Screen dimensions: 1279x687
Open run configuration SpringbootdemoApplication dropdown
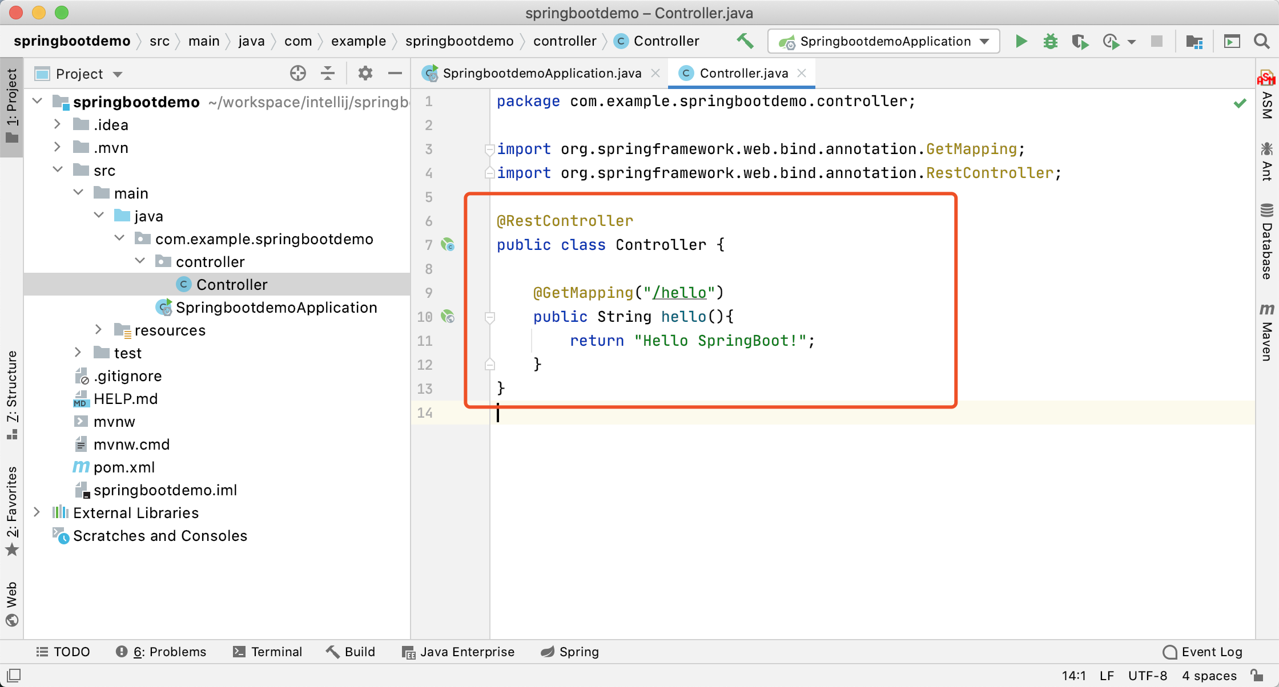883,41
